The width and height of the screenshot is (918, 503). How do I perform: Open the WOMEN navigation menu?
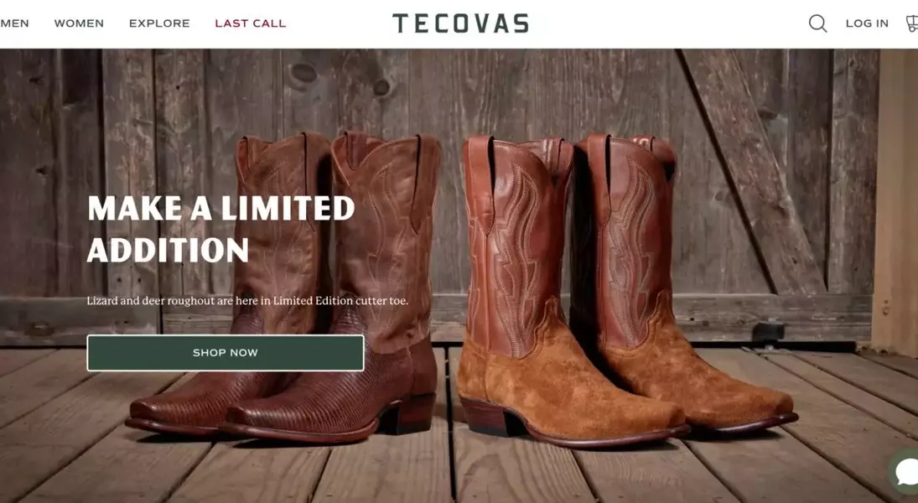(x=79, y=23)
